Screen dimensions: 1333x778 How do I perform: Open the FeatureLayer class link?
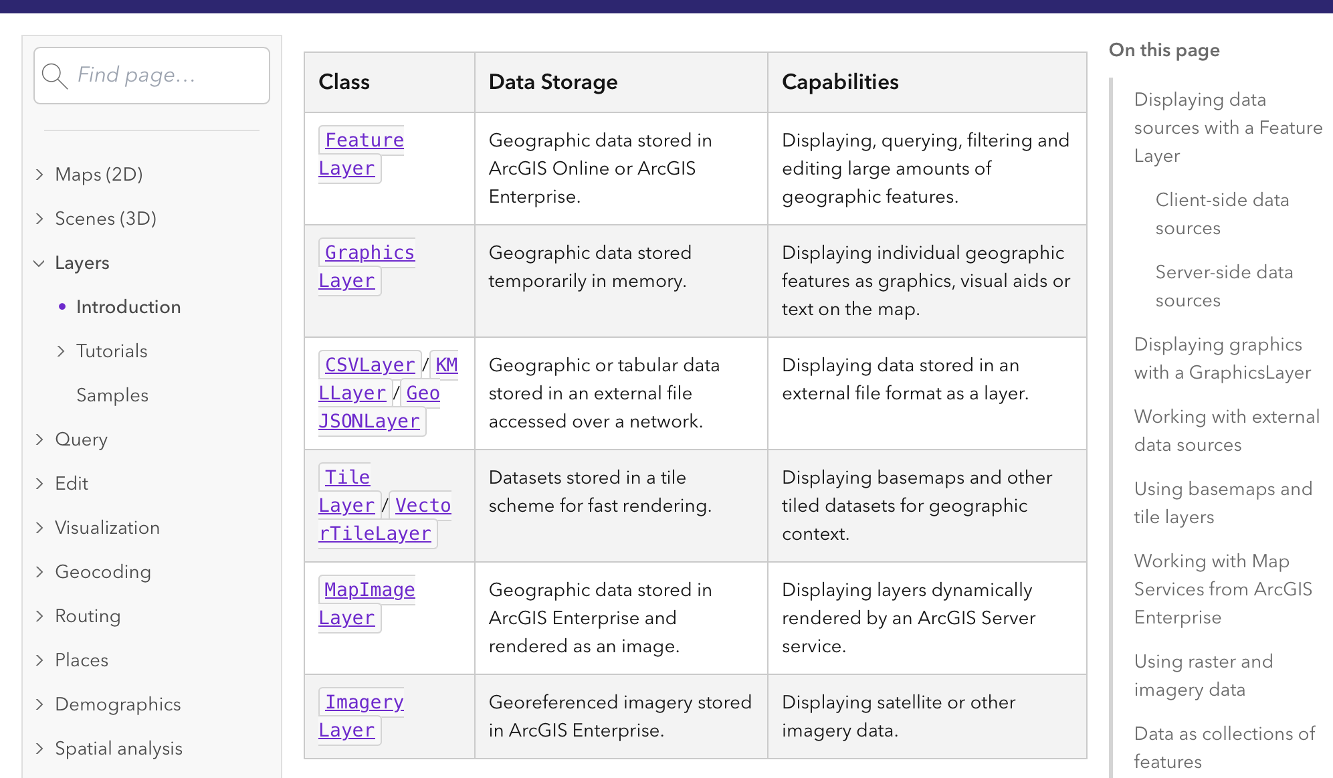tap(364, 140)
